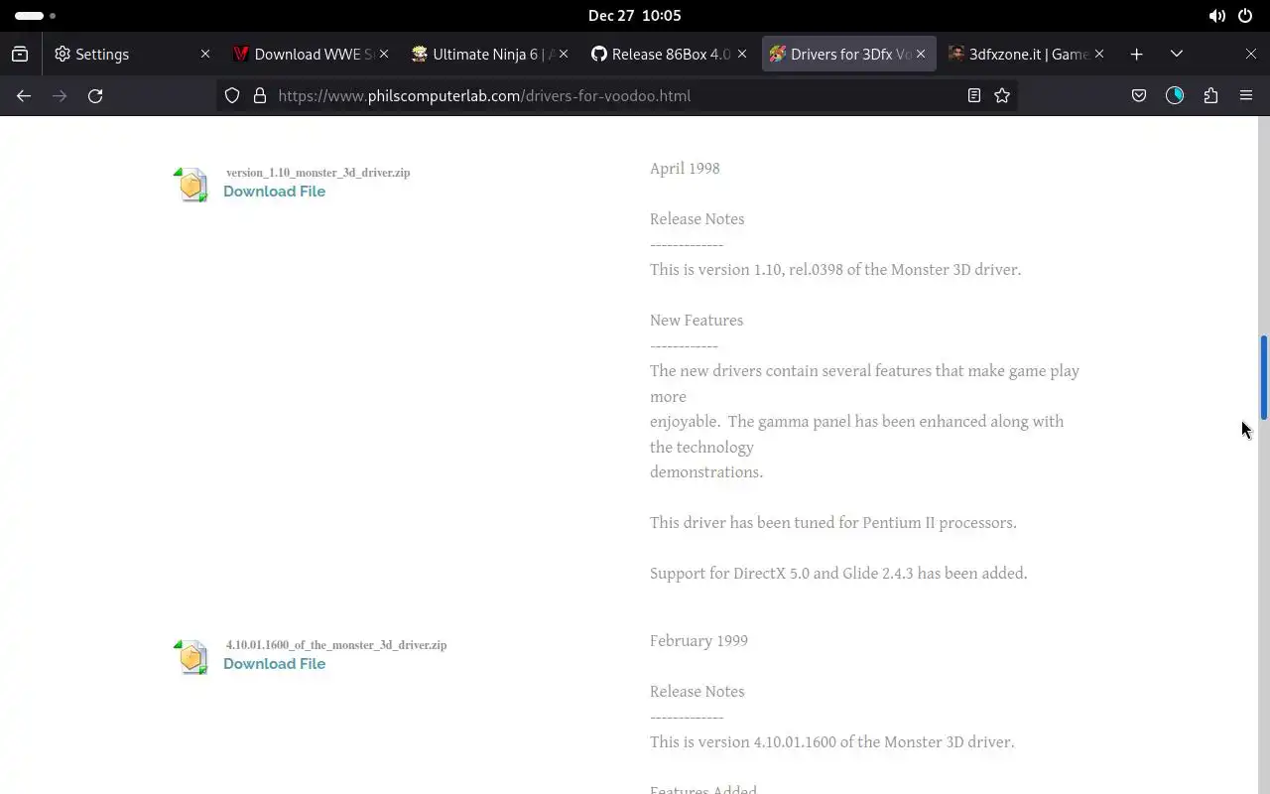Expand the list all tabs dropdown
This screenshot has width=1270, height=794.
click(x=1177, y=54)
